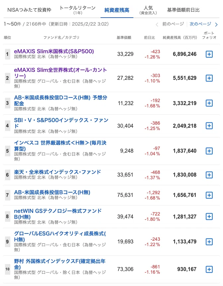This screenshot has width=223, height=286.
Task: Add eMAXIS Slim米国株式(S&P500) to portfolio
Action: tap(209, 54)
